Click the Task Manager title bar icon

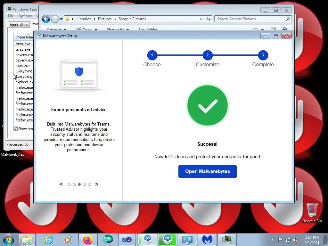[9, 9]
